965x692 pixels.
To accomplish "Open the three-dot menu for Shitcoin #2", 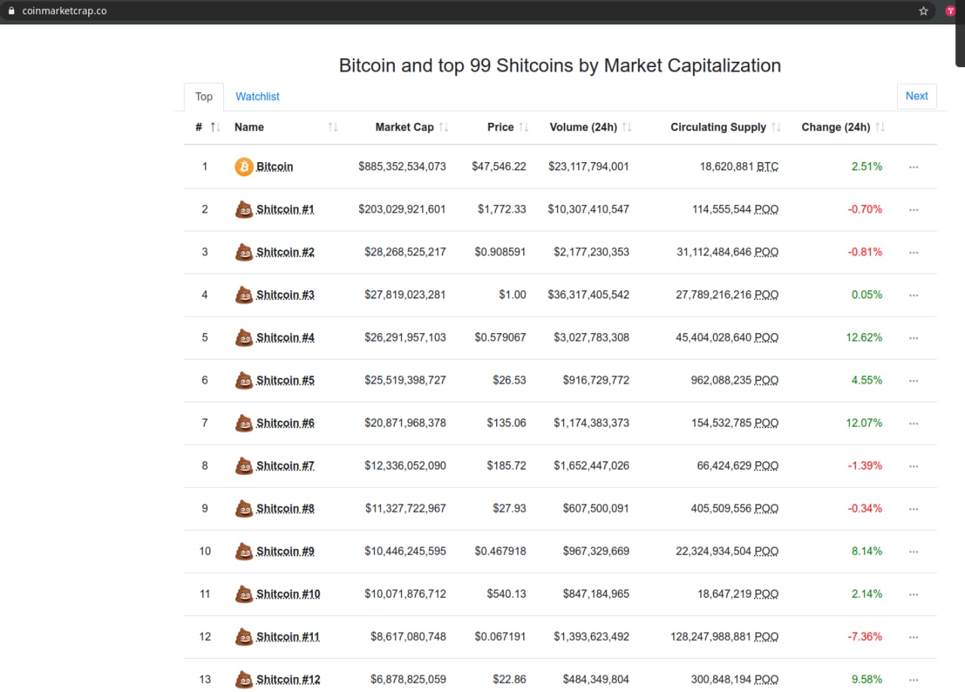I will [914, 252].
